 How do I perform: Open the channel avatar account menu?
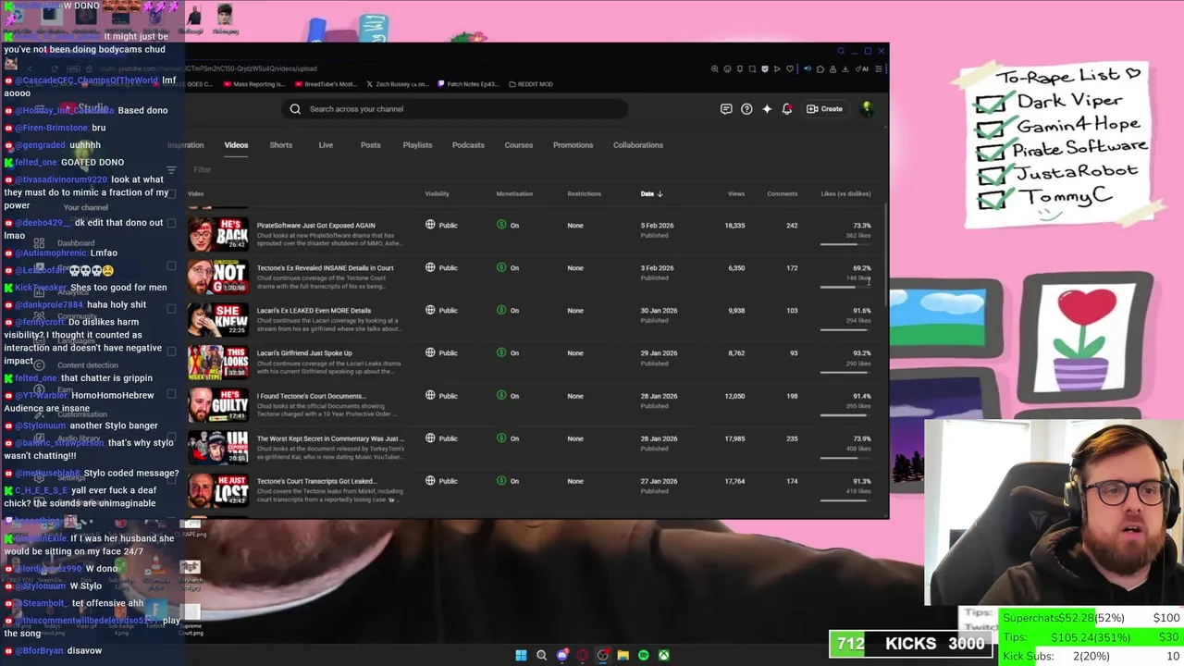pyautogui.click(x=868, y=109)
